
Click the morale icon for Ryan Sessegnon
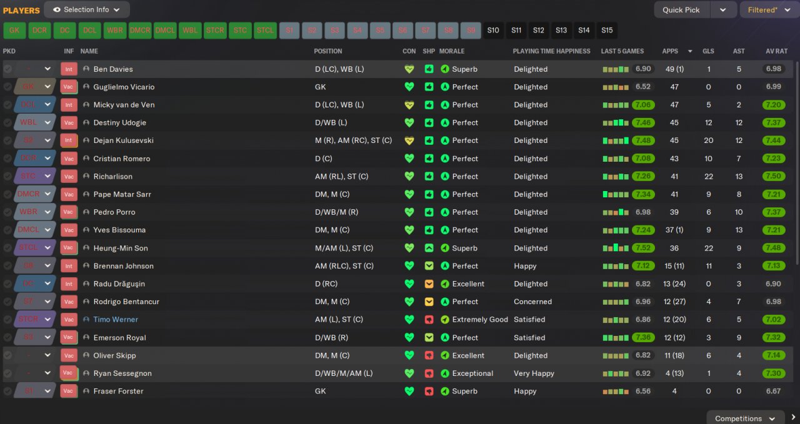(445, 373)
